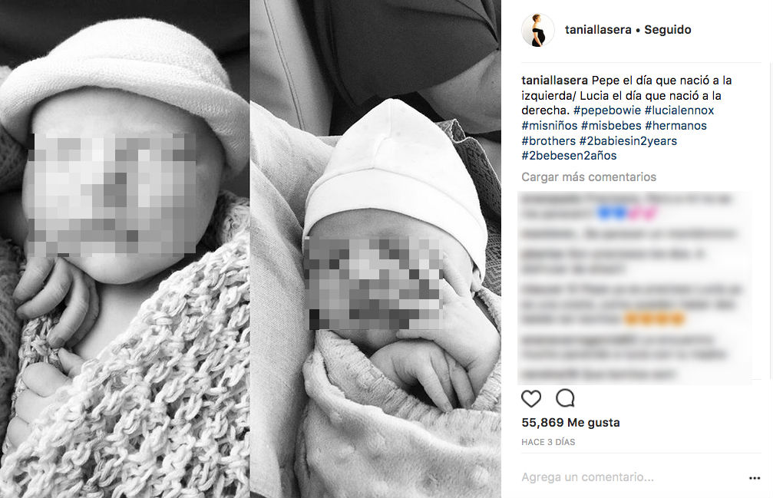Open the #pepebowie hashtag

coord(607,110)
